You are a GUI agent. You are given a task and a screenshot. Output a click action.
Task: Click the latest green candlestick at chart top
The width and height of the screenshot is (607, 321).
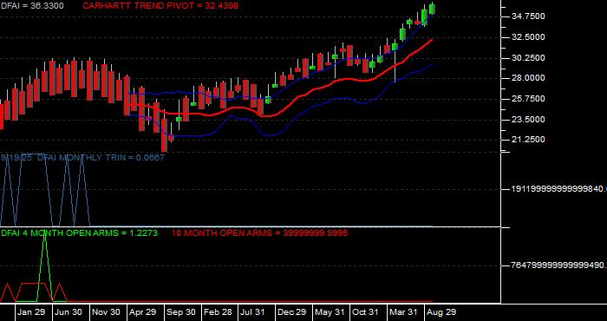pyautogui.click(x=432, y=9)
